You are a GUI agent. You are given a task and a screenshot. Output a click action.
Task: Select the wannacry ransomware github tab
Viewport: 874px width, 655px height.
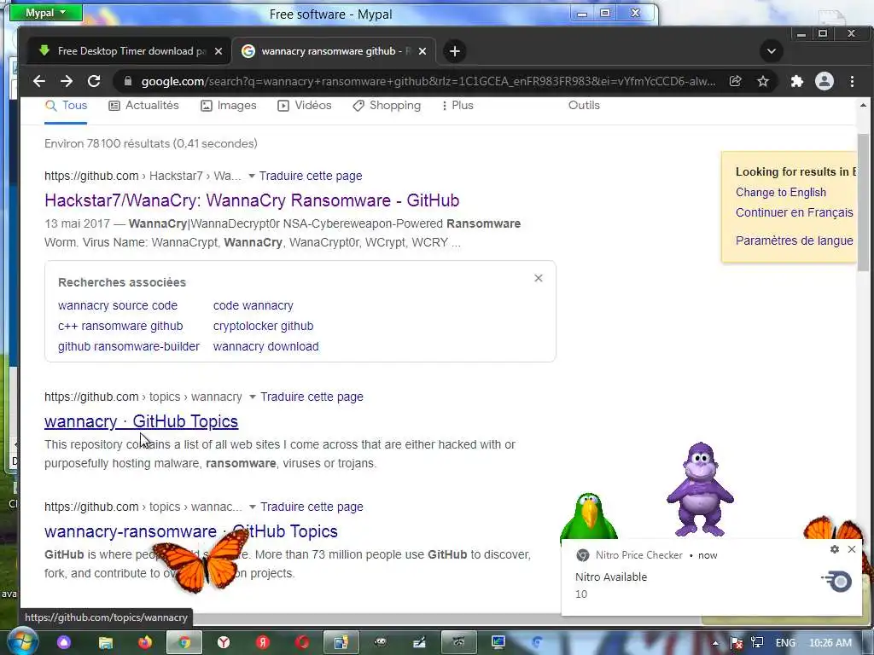point(334,51)
